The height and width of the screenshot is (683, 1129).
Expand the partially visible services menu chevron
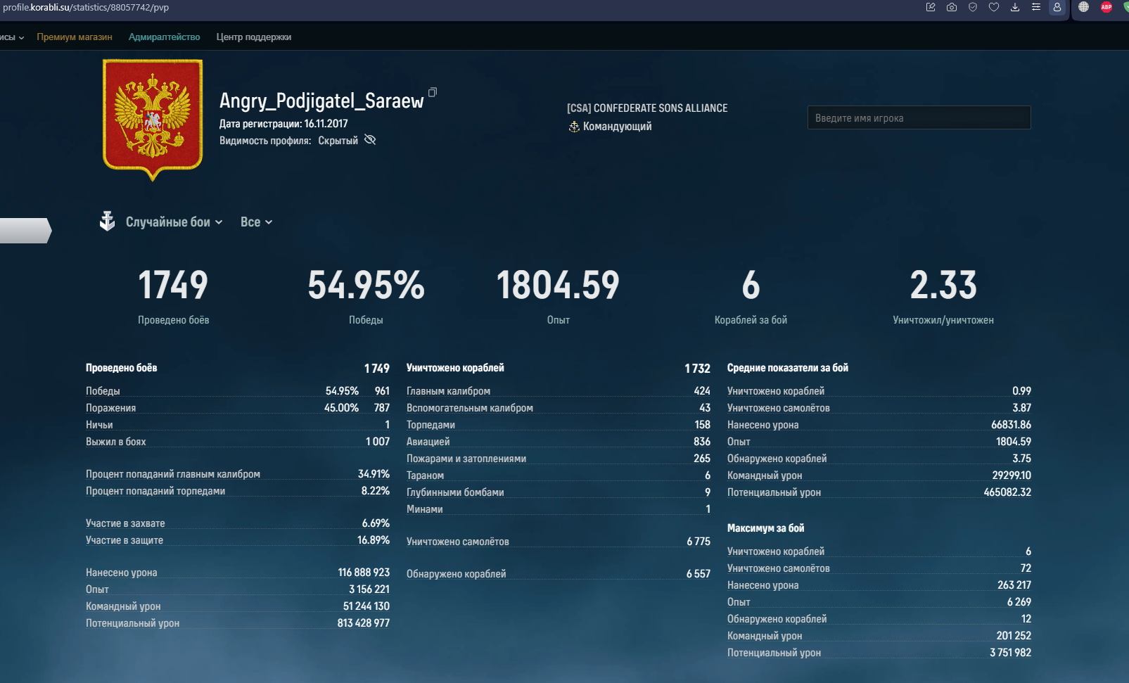(21, 38)
